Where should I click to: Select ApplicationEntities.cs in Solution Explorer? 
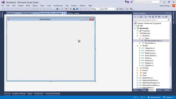150,80
